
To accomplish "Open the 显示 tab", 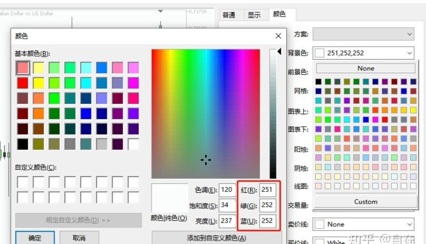I will [x=254, y=15].
